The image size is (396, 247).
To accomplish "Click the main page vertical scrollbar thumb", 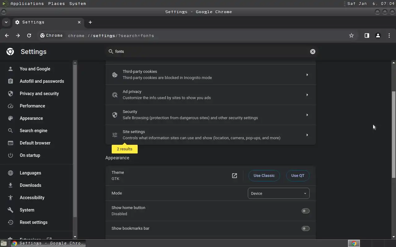I will (394, 134).
